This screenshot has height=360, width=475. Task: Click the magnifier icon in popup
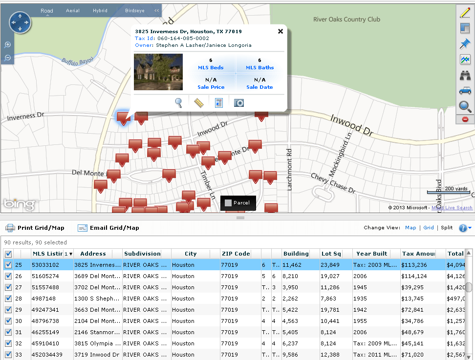coord(179,103)
